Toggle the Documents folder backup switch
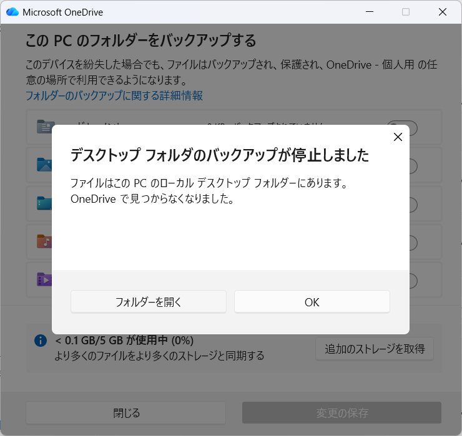 412,128
